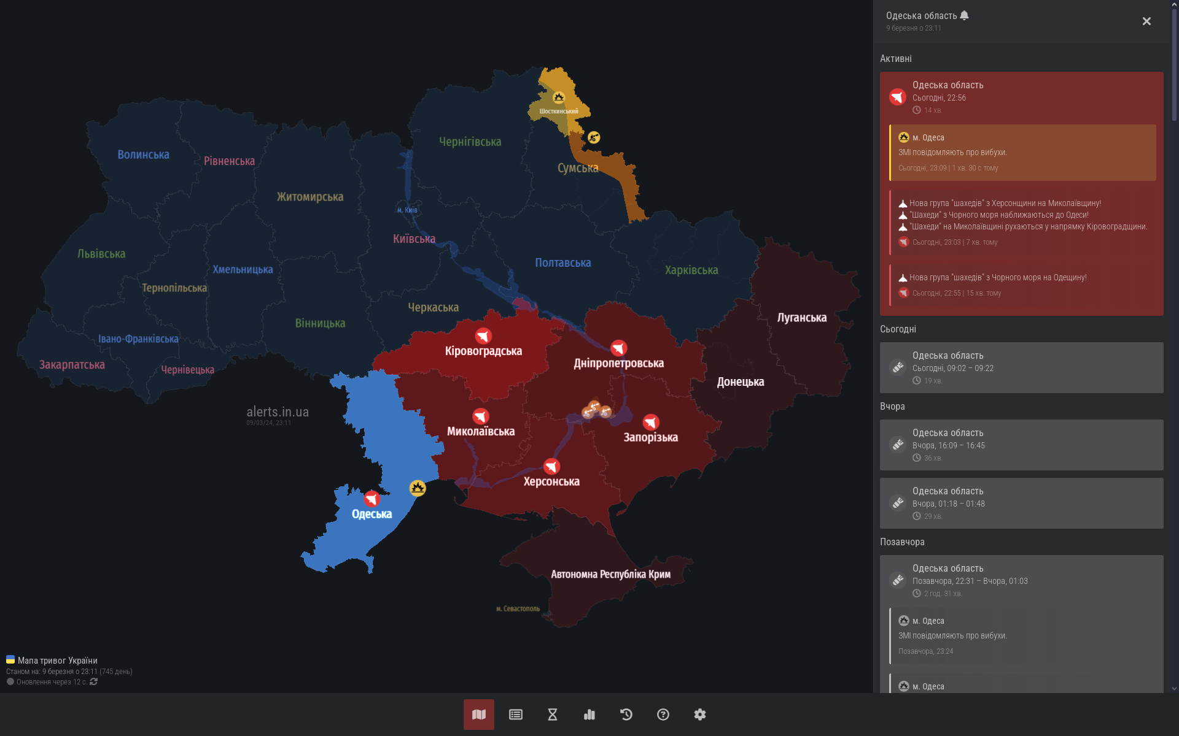This screenshot has width=1179, height=736.
Task: Open the alerts list view icon
Action: pos(516,715)
